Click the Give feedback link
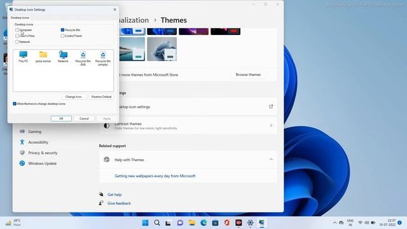This screenshot has width=407, height=229. pyautogui.click(x=119, y=204)
